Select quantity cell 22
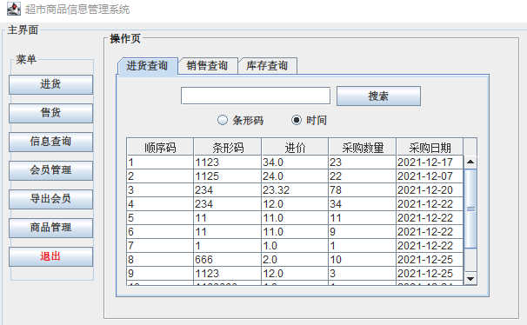 tap(363, 176)
